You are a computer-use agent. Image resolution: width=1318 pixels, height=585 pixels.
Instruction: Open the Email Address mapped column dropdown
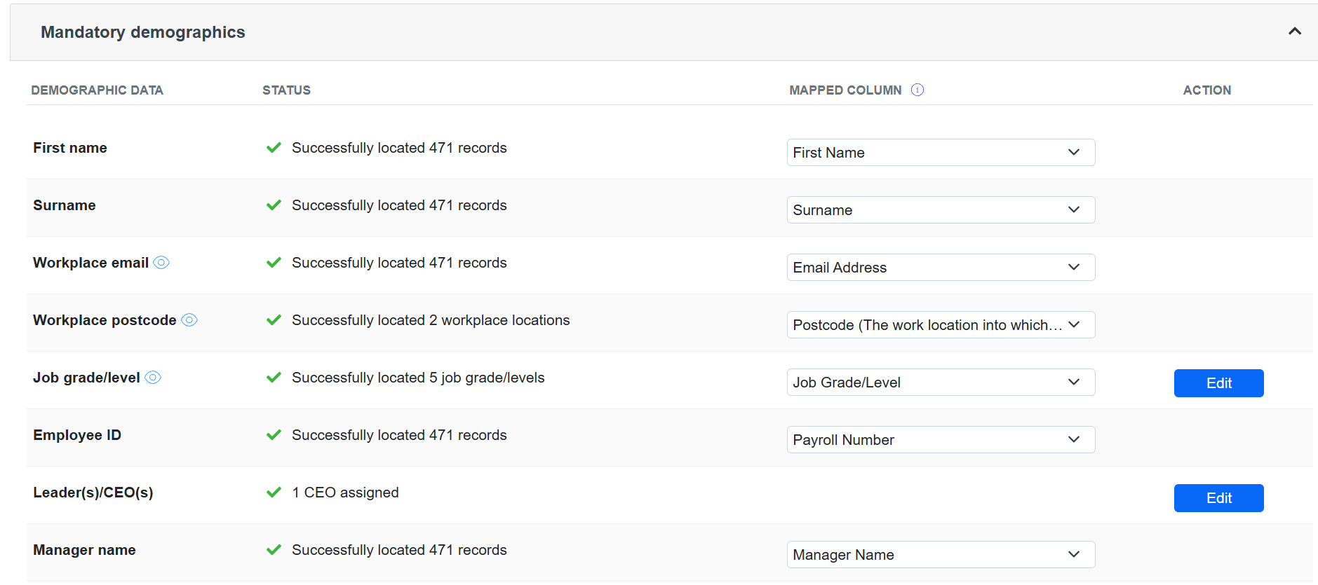point(940,268)
